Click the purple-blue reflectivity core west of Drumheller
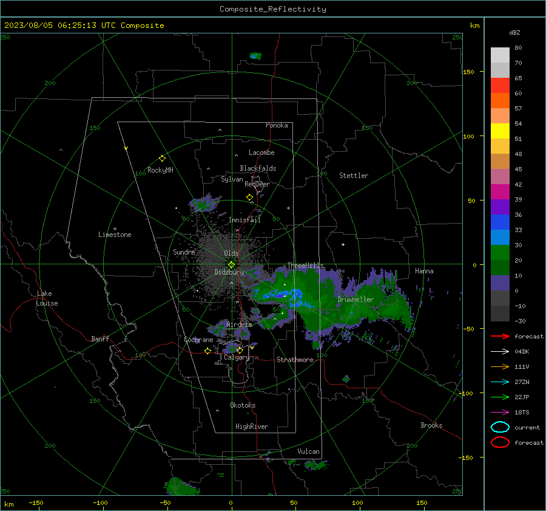Screen dimensions: 546x511 280,295
